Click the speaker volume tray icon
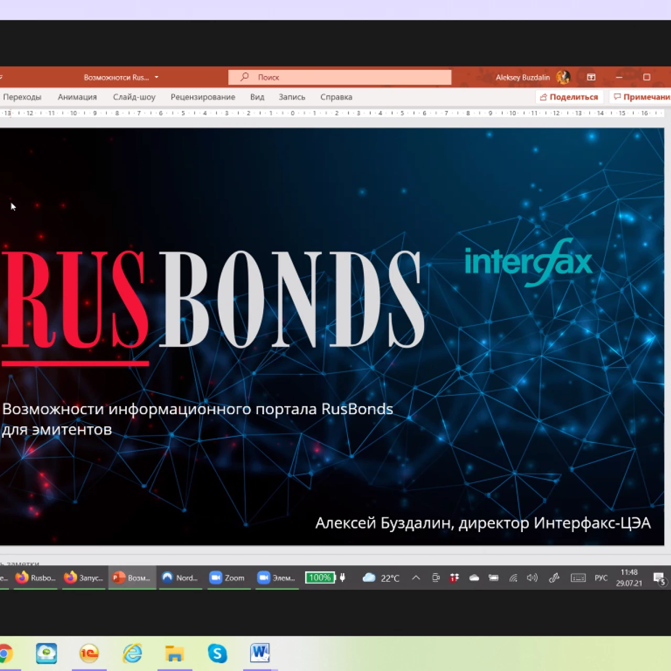The height and width of the screenshot is (671, 671). [x=532, y=578]
